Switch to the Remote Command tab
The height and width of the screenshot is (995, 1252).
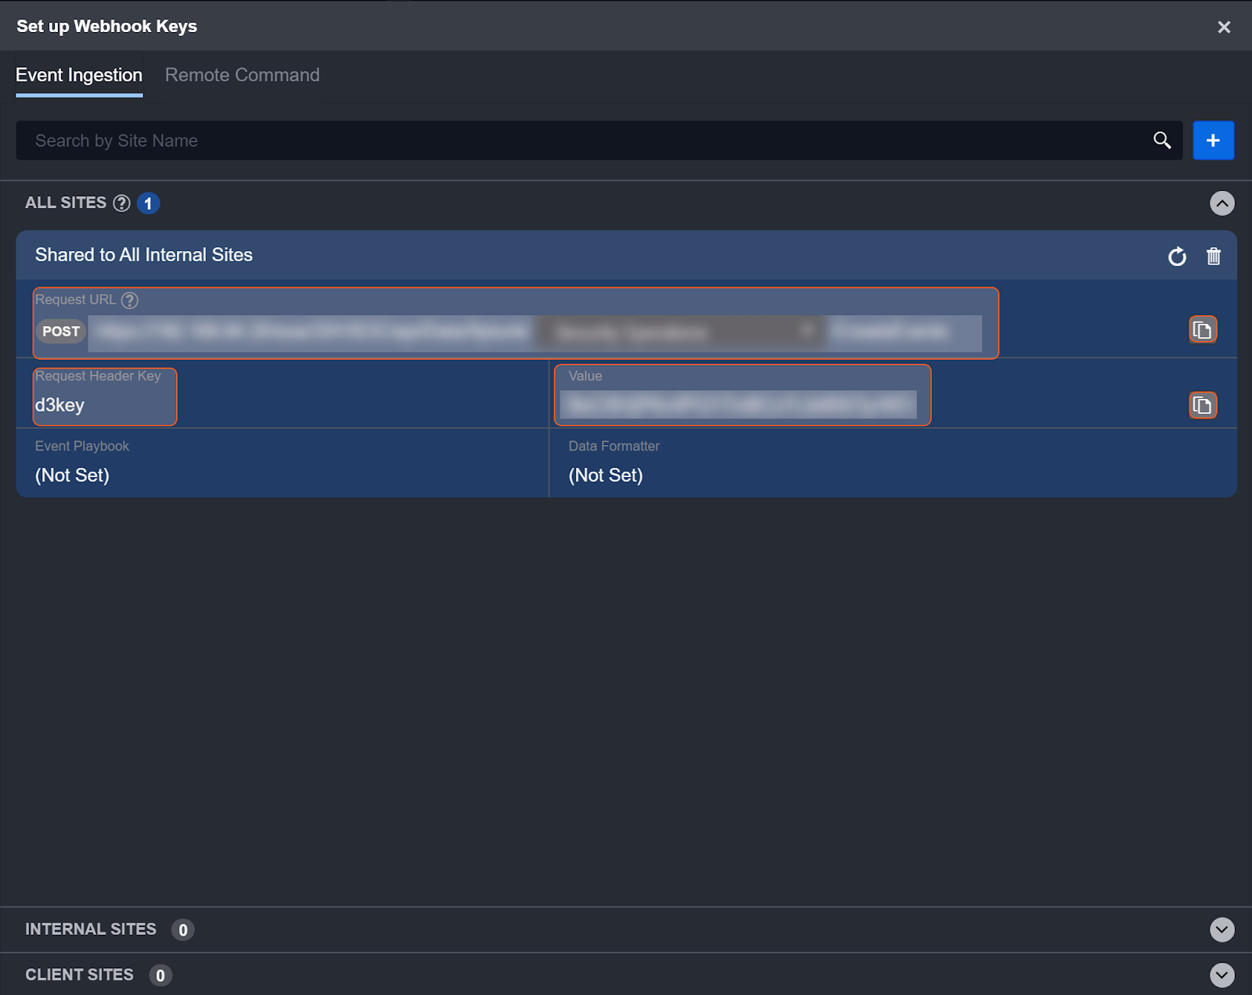pos(242,75)
